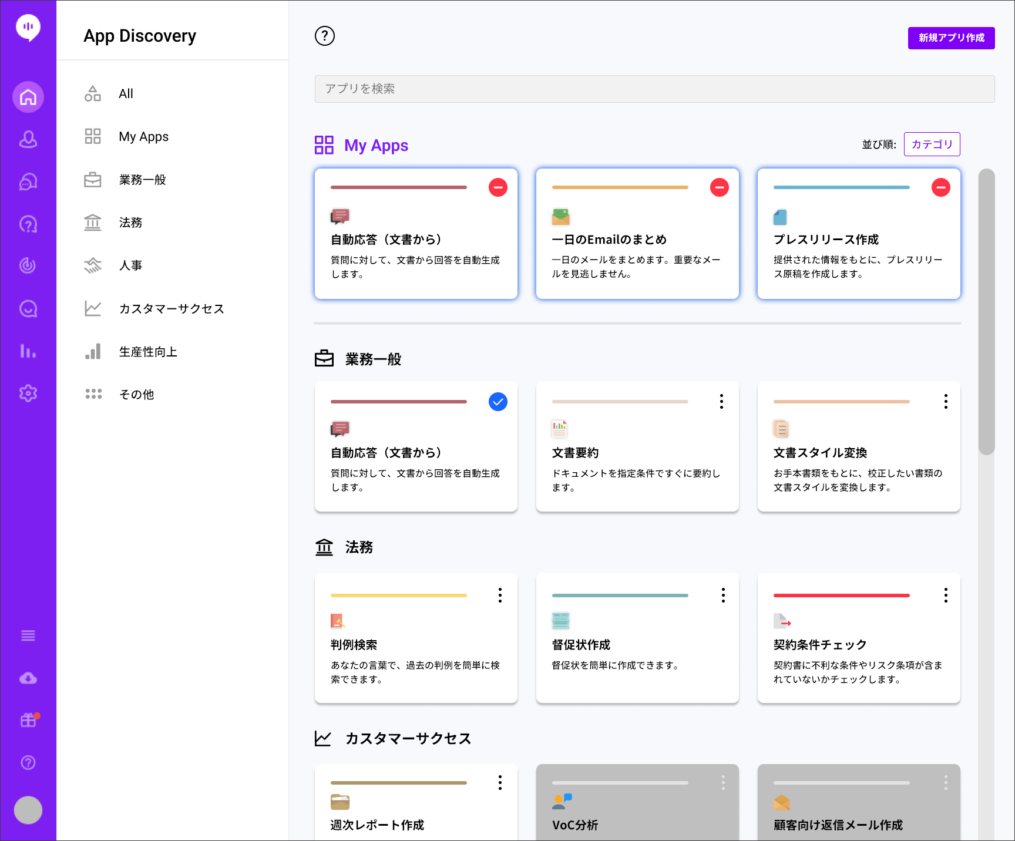Click the gift icon with red notification badge
This screenshot has width=1015, height=841.
pos(28,719)
